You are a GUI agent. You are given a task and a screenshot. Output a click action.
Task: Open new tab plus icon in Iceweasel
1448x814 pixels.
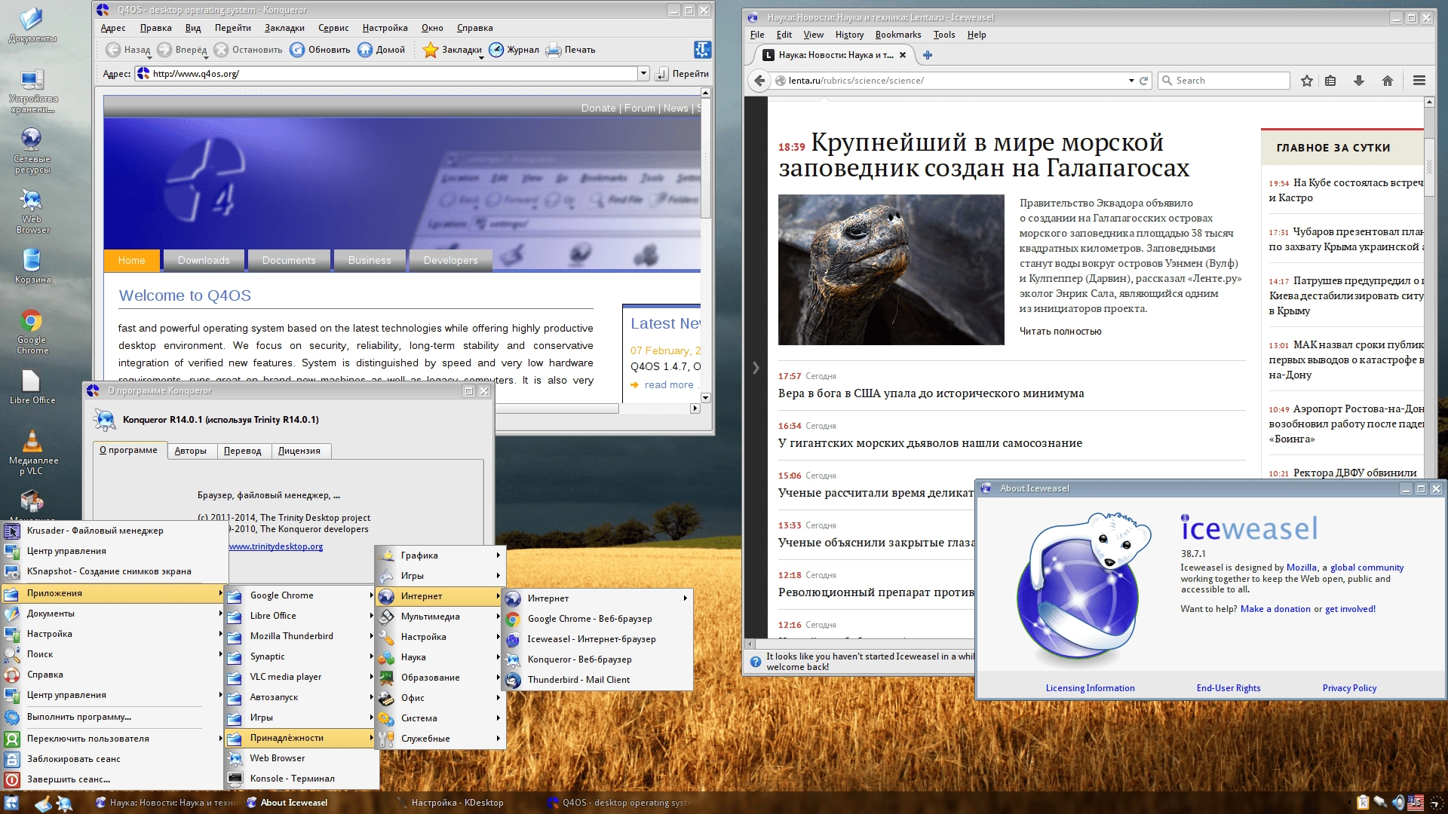click(x=928, y=55)
